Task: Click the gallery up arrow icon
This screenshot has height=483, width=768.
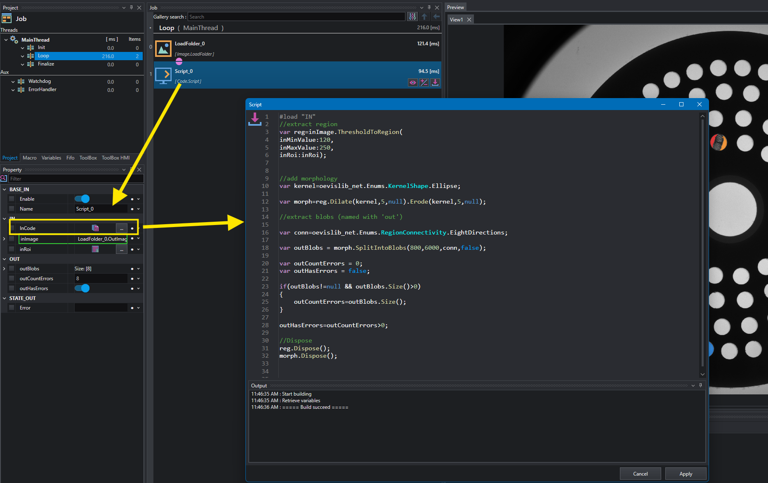Action: [x=424, y=17]
